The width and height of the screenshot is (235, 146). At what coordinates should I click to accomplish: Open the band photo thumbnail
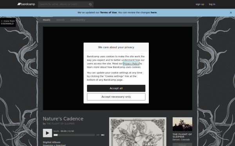(183, 124)
